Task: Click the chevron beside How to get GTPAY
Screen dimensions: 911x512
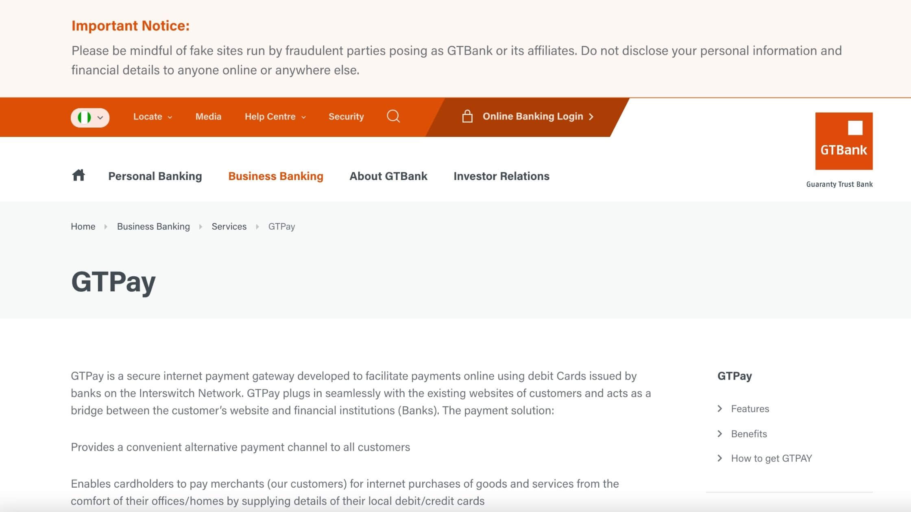Action: coord(720,458)
